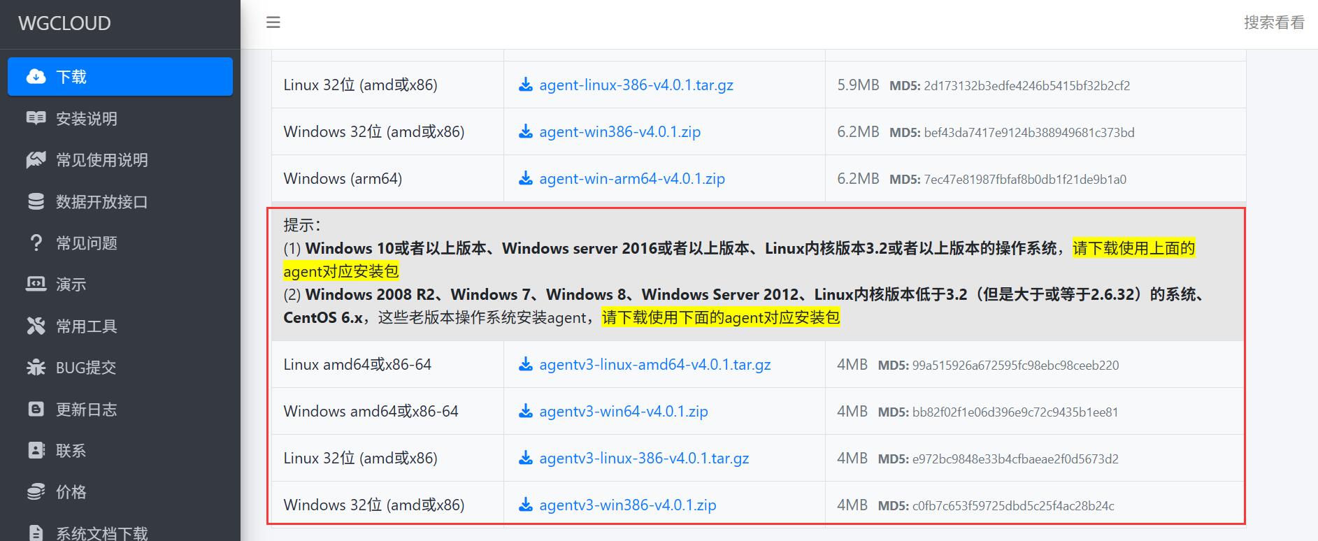Image resolution: width=1318 pixels, height=541 pixels.
Task: Open 常见问题 page from sidebar
Action: [120, 243]
